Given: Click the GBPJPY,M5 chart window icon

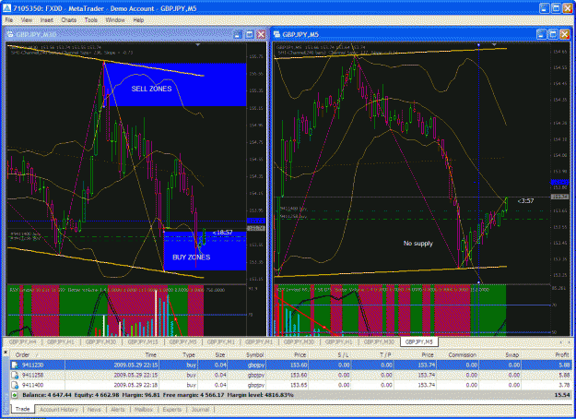Looking at the screenshot, I should [276, 34].
